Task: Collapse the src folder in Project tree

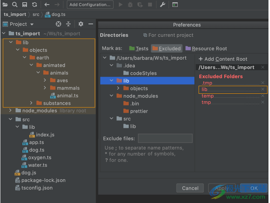Action: [11, 119]
